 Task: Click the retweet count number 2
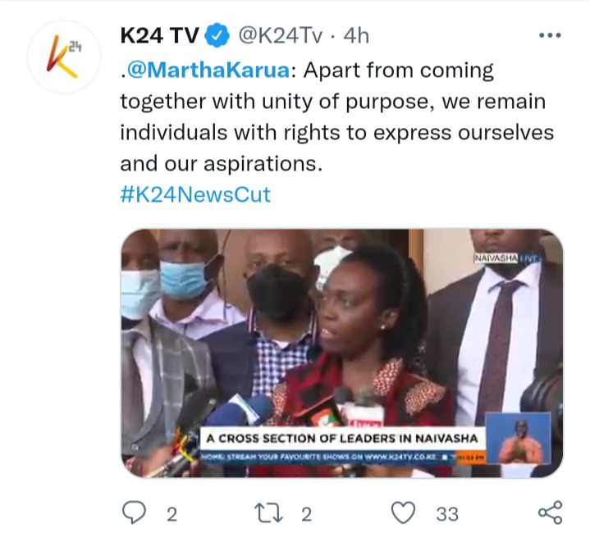pyautogui.click(x=307, y=514)
